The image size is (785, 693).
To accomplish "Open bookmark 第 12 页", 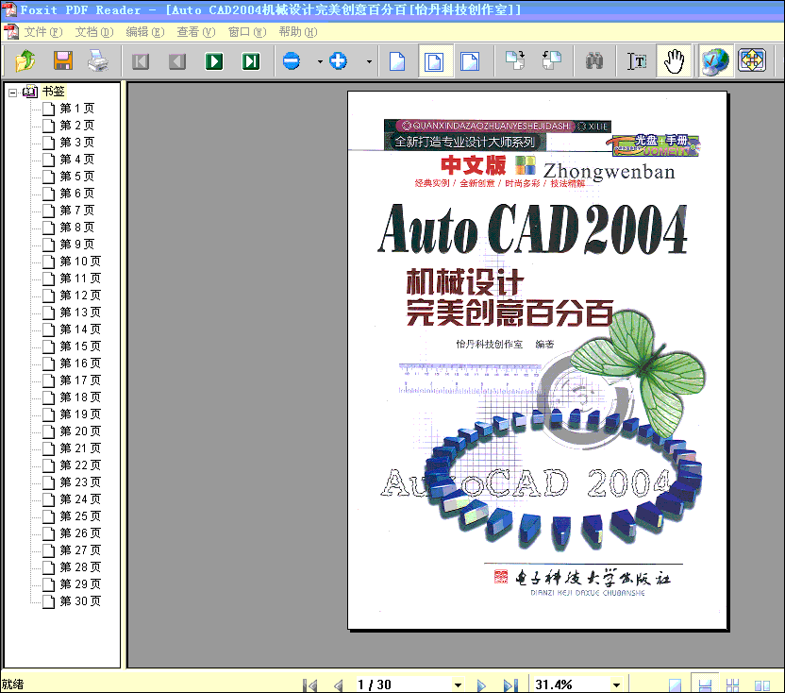I will (x=80, y=296).
